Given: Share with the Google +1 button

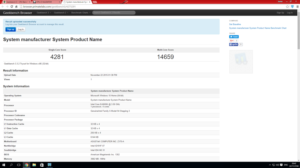Looking at the screenshot, I should (x=231, y=41).
